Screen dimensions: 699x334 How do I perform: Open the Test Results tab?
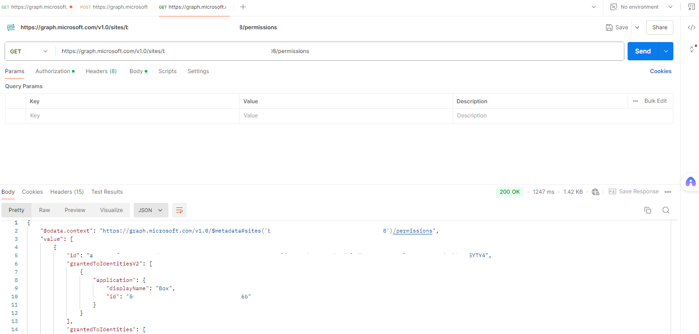(x=107, y=191)
